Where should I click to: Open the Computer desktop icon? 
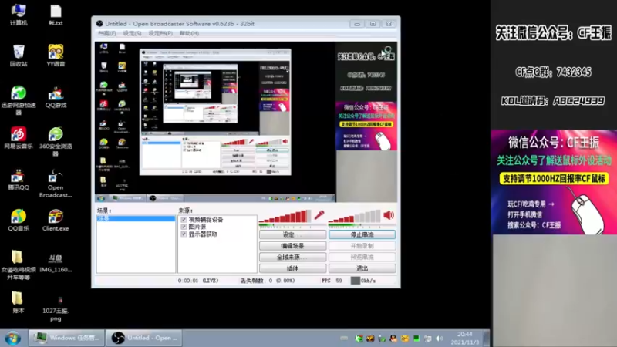(19, 15)
